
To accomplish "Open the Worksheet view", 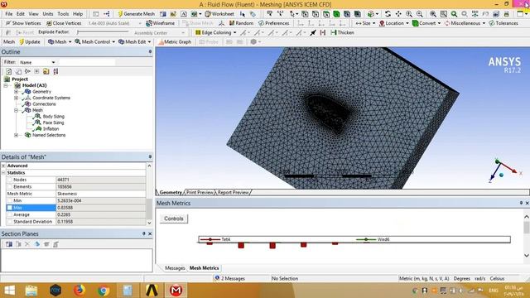I will (219, 14).
